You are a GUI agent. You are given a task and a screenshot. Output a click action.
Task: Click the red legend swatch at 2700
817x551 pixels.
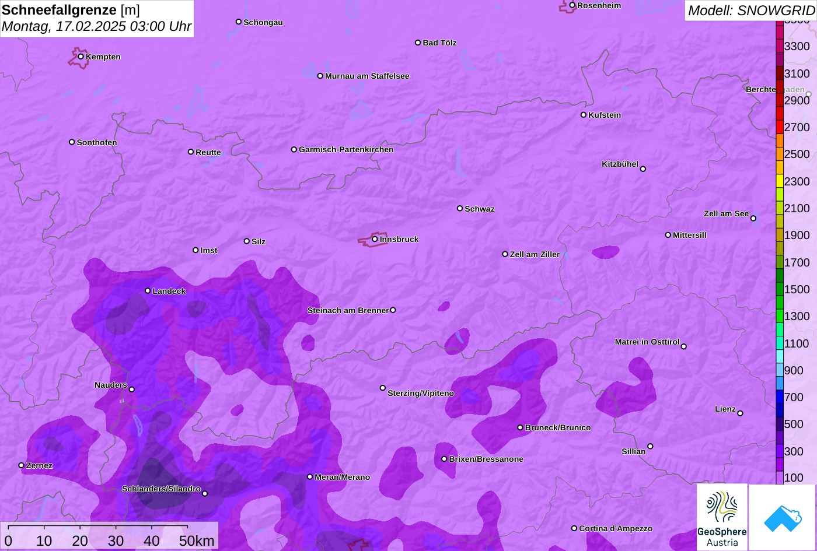coord(779,127)
